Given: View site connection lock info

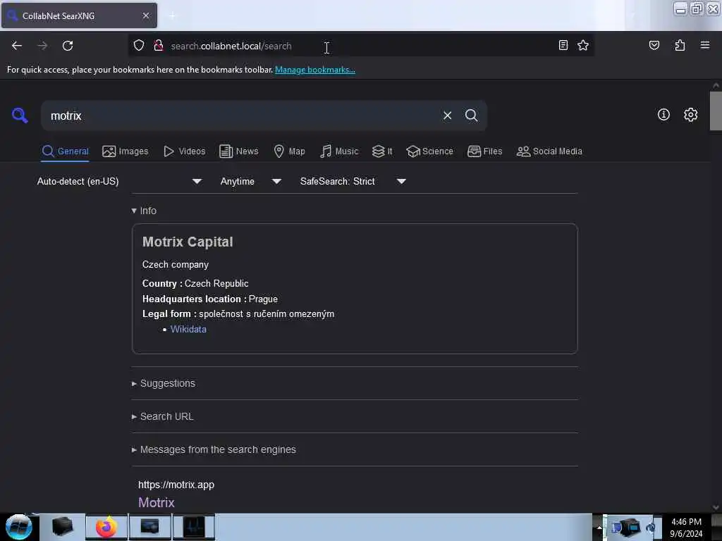Looking at the screenshot, I should tap(159, 46).
